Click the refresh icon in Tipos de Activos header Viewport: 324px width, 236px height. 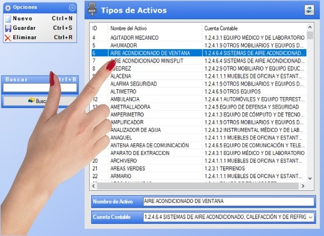309,10
